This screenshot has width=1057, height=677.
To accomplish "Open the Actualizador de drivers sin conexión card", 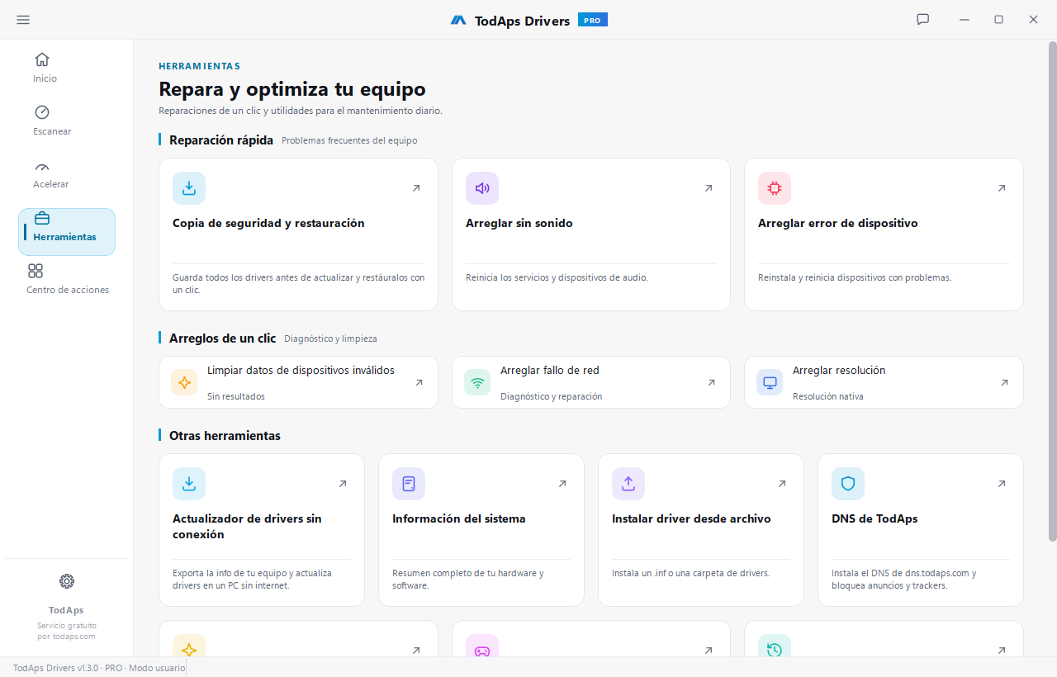I will [x=262, y=530].
